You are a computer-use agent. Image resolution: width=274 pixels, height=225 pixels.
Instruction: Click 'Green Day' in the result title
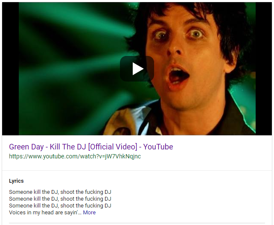coord(26,147)
